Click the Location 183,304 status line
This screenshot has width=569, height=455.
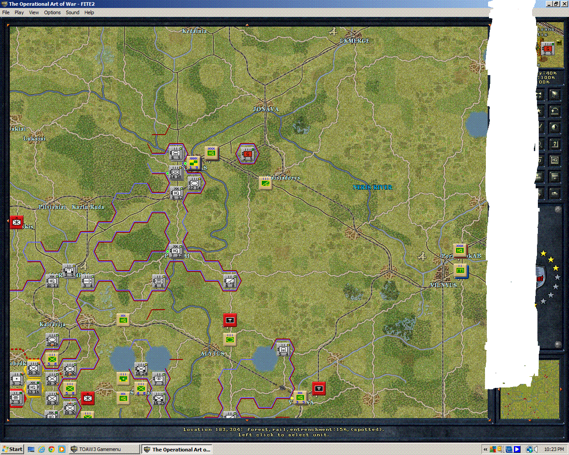pos(284,430)
